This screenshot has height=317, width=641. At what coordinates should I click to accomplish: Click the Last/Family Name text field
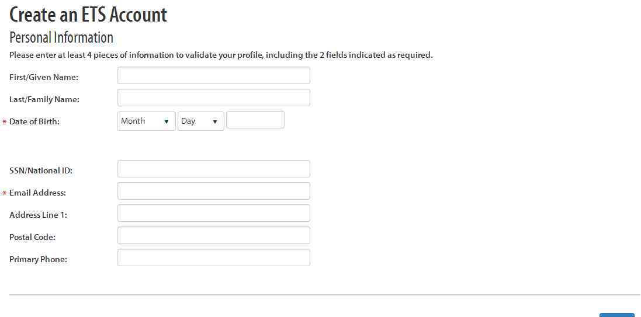click(x=213, y=98)
